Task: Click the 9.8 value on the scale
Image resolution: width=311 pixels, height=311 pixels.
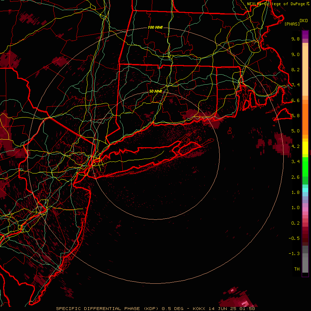Action: 295,39
